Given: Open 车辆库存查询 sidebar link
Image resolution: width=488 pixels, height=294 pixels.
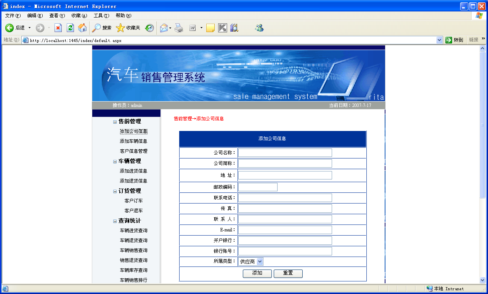Looking at the screenshot, I should point(133,270).
